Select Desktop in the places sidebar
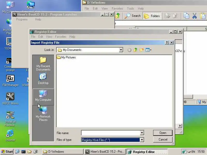This screenshot has width=207, height=155. [x=43, y=79]
